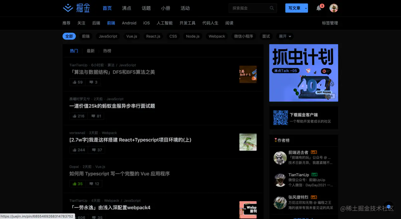
Task: Select the 关注 category
Action: pyautogui.click(x=81, y=23)
